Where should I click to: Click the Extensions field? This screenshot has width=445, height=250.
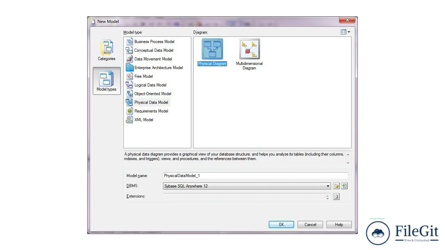(x=244, y=197)
